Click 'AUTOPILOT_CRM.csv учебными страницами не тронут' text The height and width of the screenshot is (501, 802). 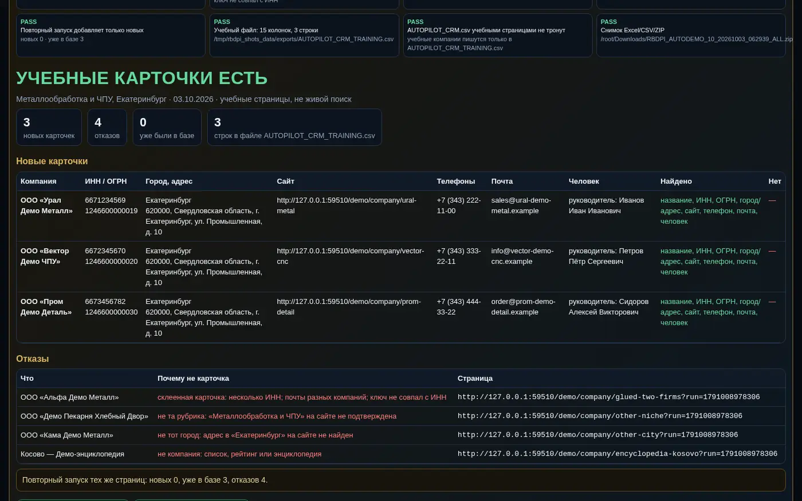486,30
